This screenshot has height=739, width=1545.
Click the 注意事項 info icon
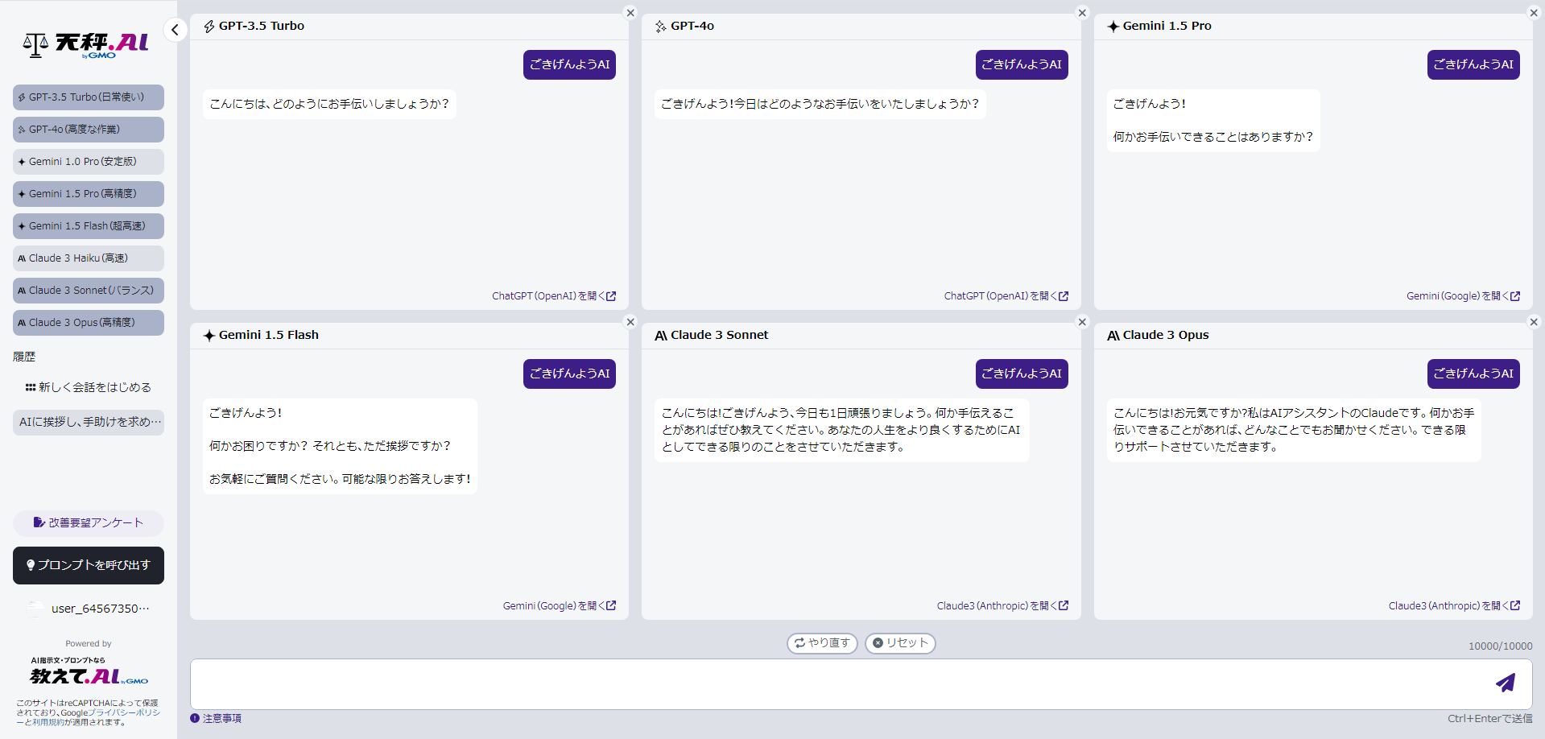pos(195,718)
